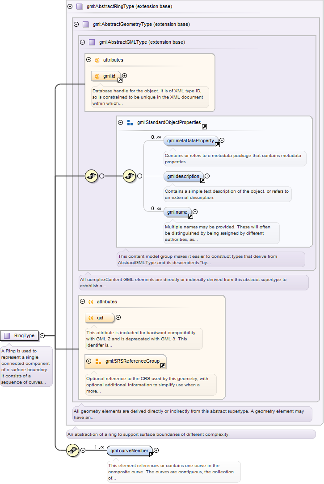Collapse the sequence before gml:curveMember
324x484 pixels.
[x=83, y=451]
